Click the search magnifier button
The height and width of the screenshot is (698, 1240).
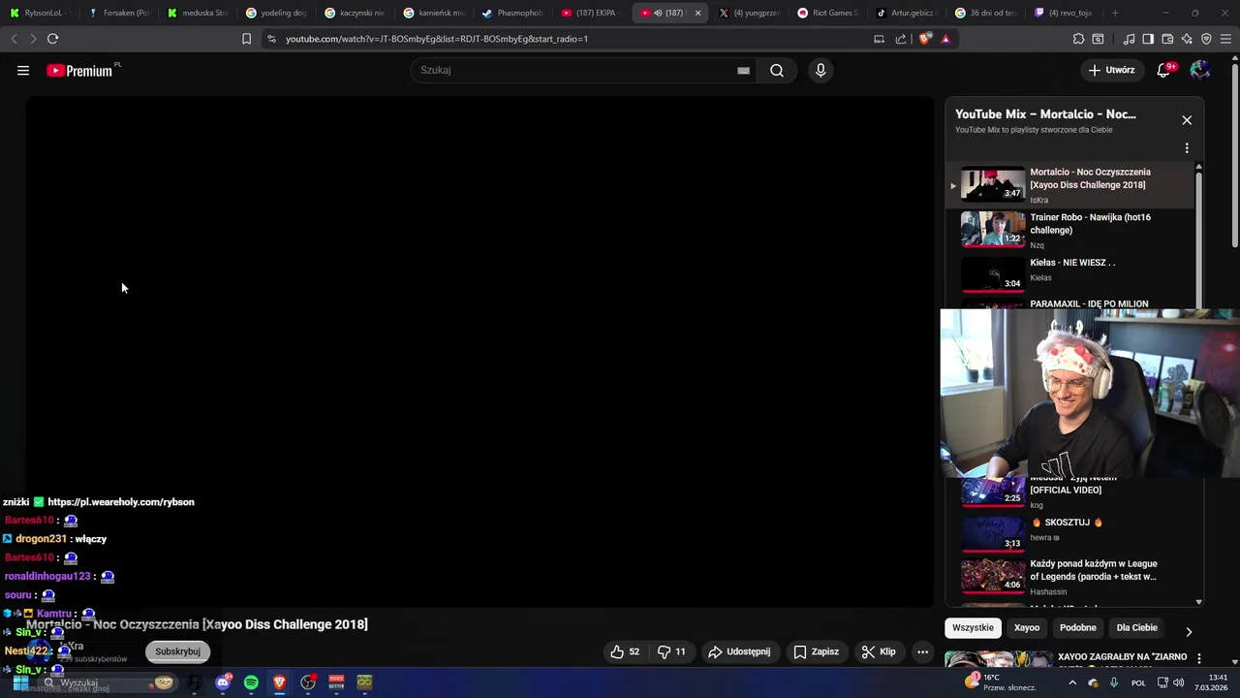coord(777,70)
